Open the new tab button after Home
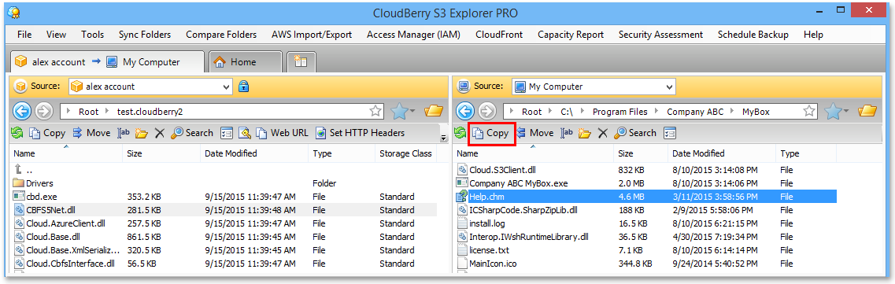 tap(301, 61)
